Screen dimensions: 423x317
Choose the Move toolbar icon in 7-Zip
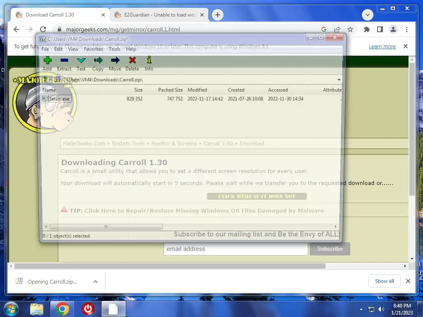point(115,64)
